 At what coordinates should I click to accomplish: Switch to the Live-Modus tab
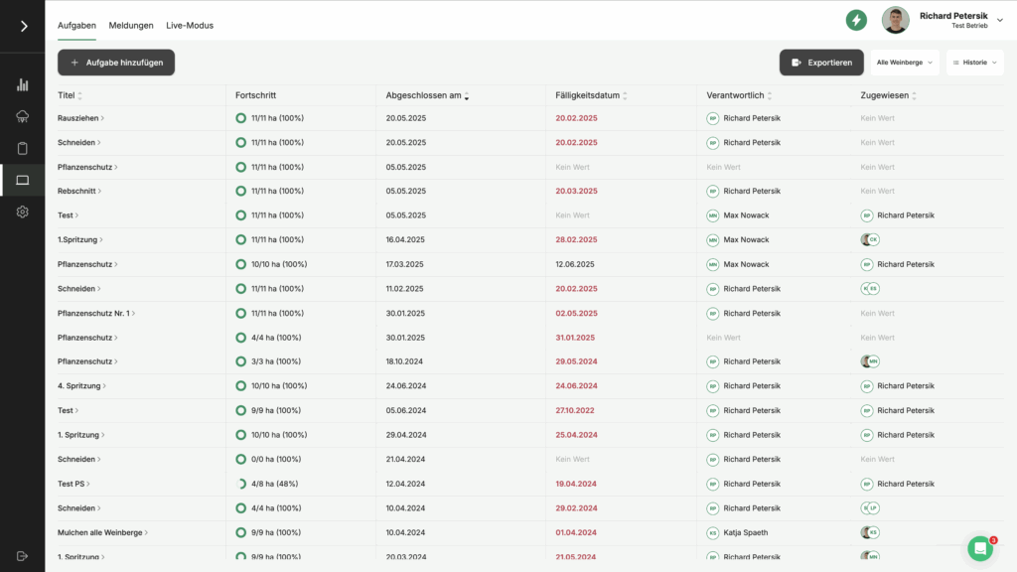tap(190, 25)
